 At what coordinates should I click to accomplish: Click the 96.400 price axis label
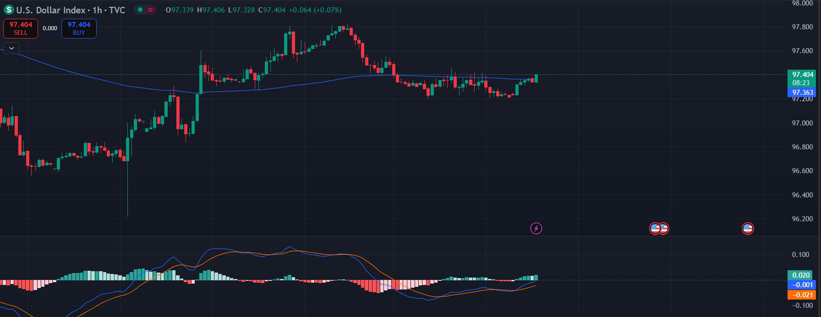point(802,195)
